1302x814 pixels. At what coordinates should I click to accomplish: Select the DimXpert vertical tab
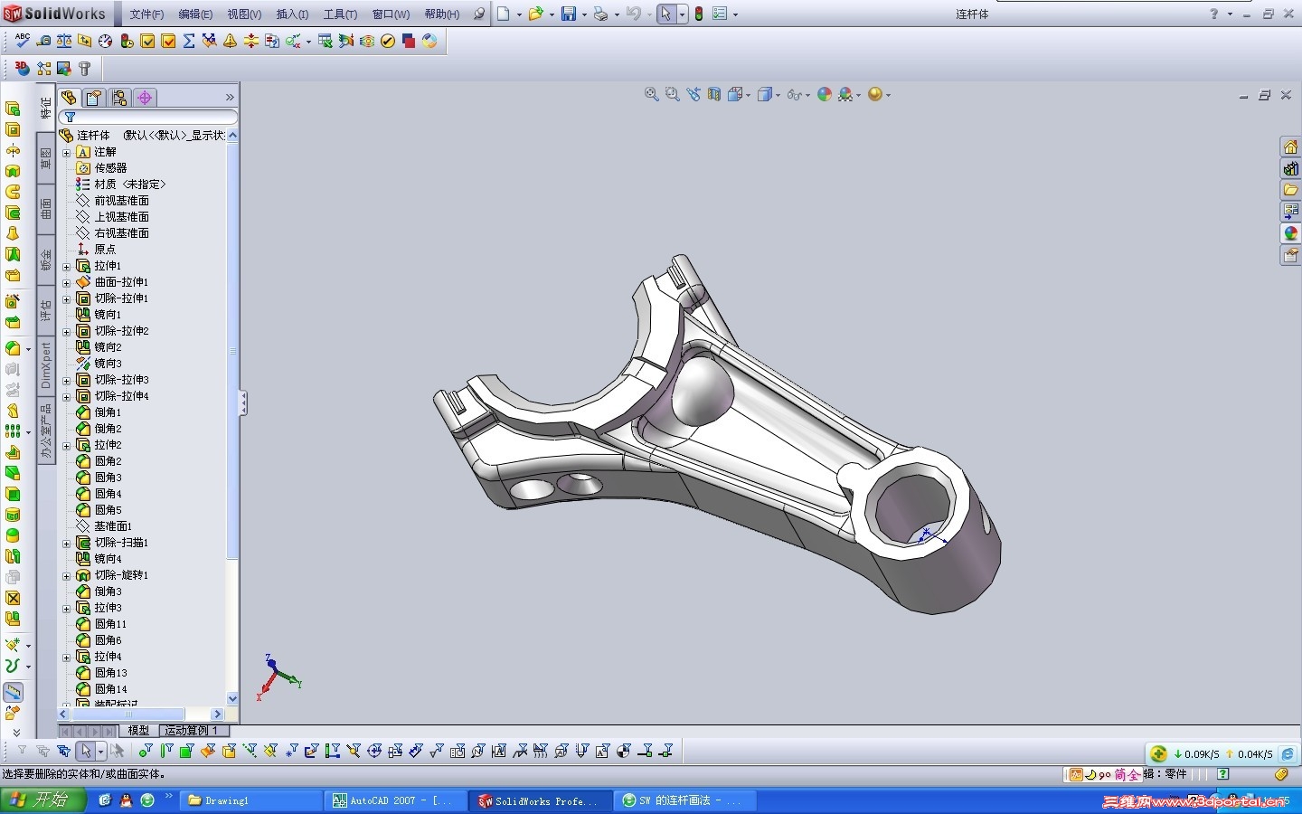(x=46, y=365)
